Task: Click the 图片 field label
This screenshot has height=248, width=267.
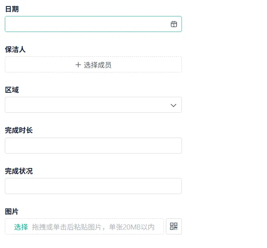Action: click(x=12, y=212)
